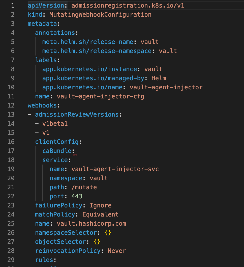244x267 pixels.
Task: Click the matchPolicy key
Action: click(55, 215)
